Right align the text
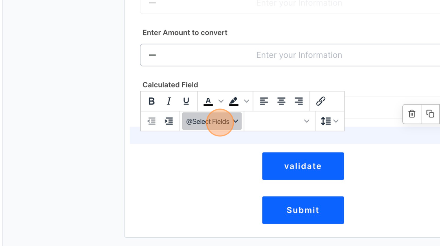 (x=299, y=101)
